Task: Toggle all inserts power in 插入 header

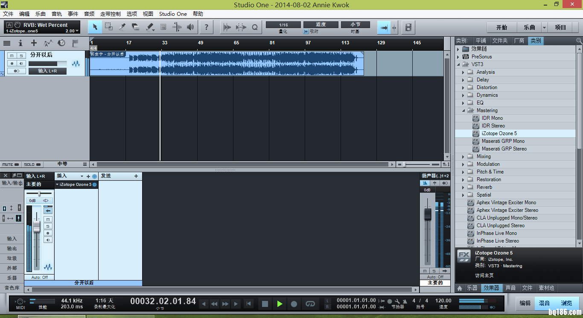Action: tap(94, 176)
